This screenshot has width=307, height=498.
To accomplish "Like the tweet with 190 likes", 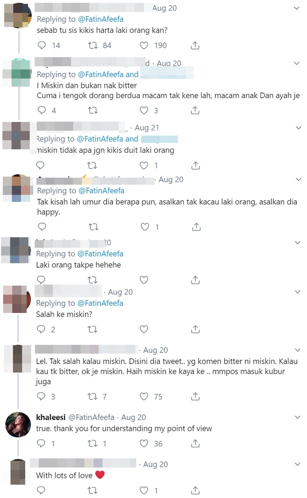I will click(x=144, y=45).
